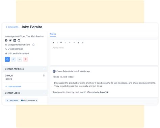Viewport: 160px width, 128px height.
Task: Toggle bold formatting in note editor
Action: click(x=53, y=42)
